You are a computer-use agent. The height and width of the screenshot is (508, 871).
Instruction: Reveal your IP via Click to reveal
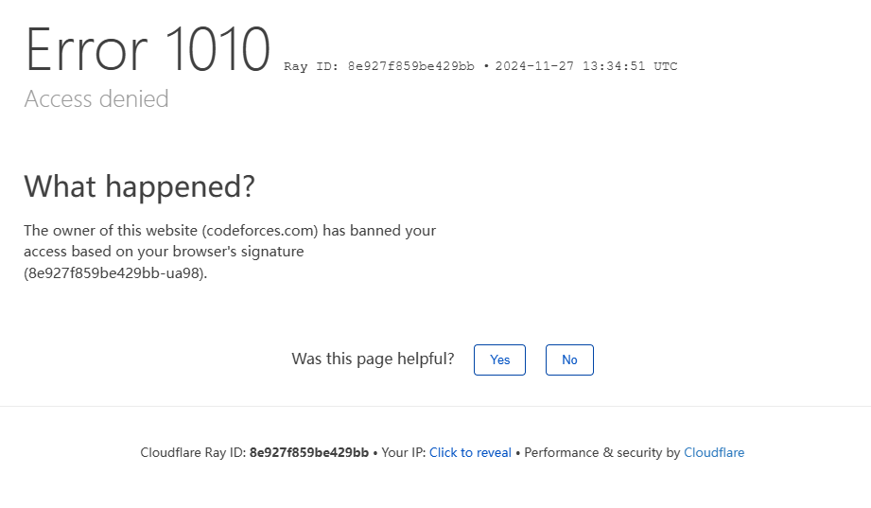pyautogui.click(x=470, y=452)
